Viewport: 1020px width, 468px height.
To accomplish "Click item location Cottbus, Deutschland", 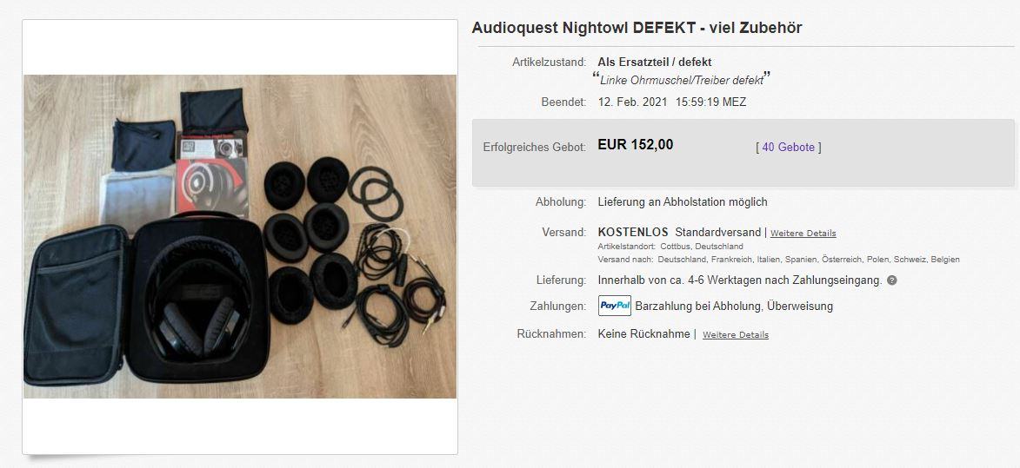I will point(701,247).
